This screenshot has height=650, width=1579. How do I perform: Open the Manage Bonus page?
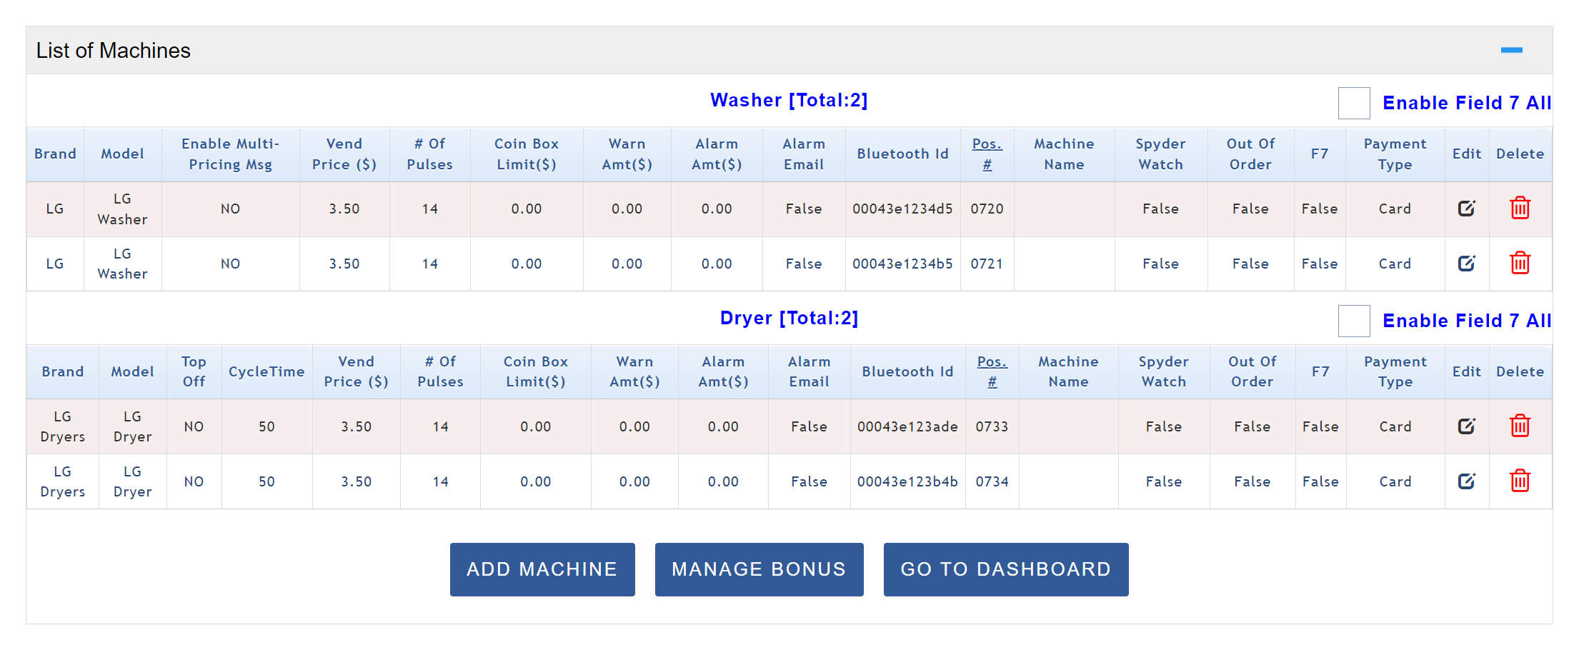click(759, 569)
